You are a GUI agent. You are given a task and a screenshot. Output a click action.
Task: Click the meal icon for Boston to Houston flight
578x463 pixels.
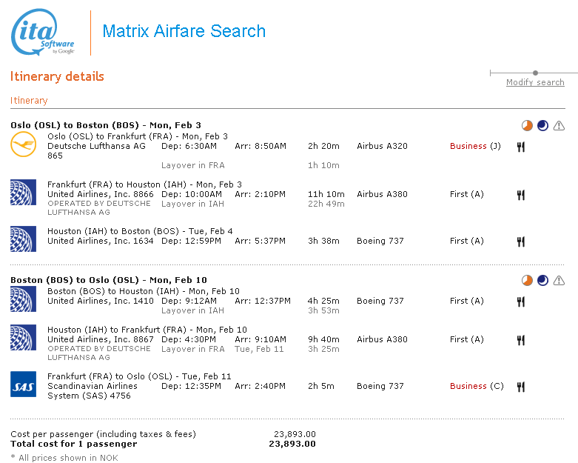coord(521,302)
